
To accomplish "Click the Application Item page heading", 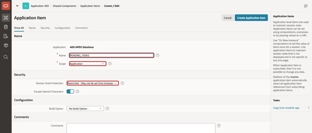I will [30, 18].
